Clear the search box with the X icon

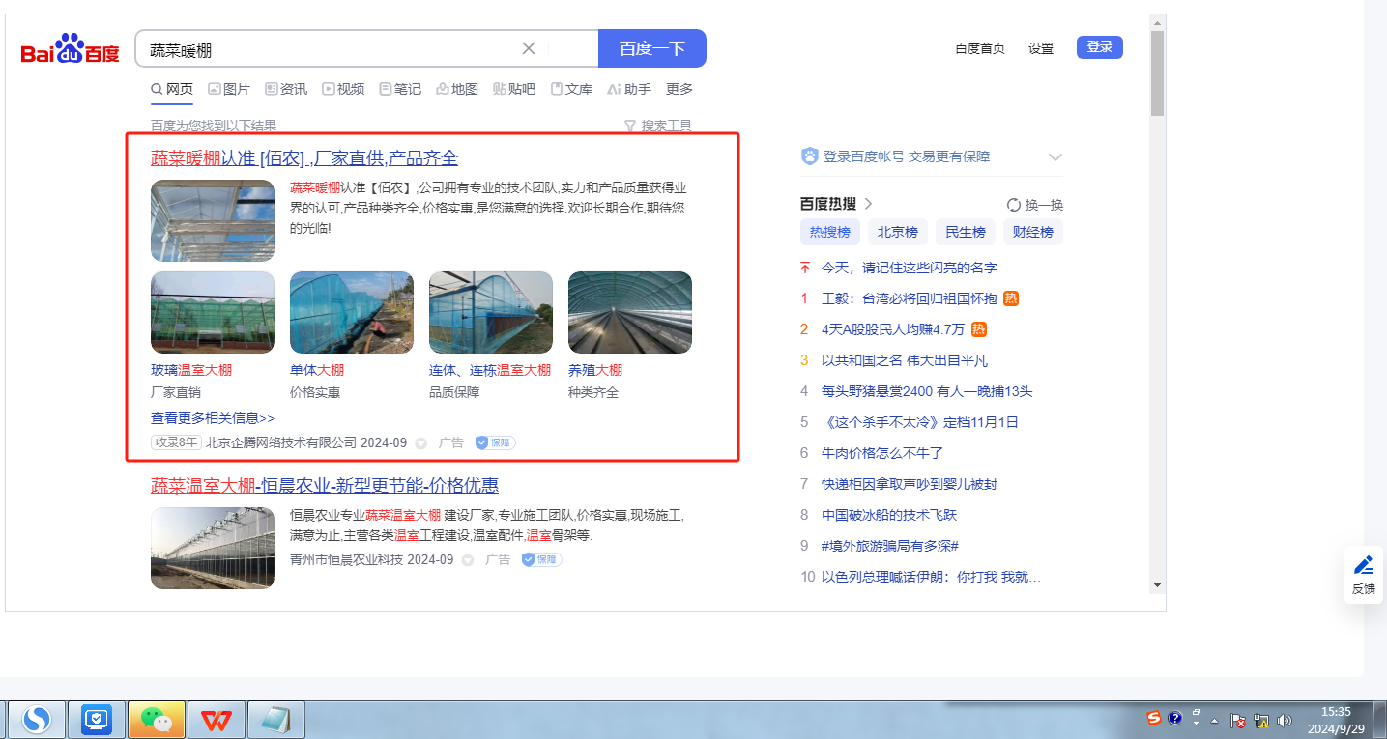pos(529,48)
